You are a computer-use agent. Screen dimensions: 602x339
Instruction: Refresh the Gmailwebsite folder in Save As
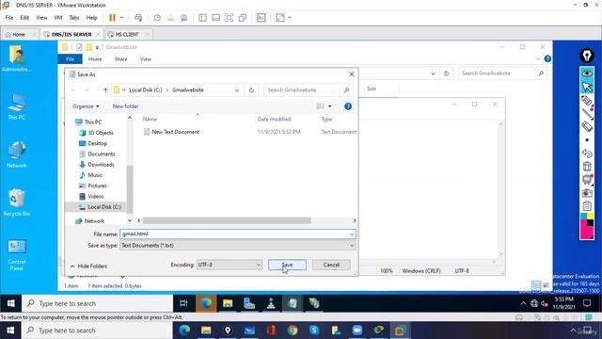(x=251, y=90)
